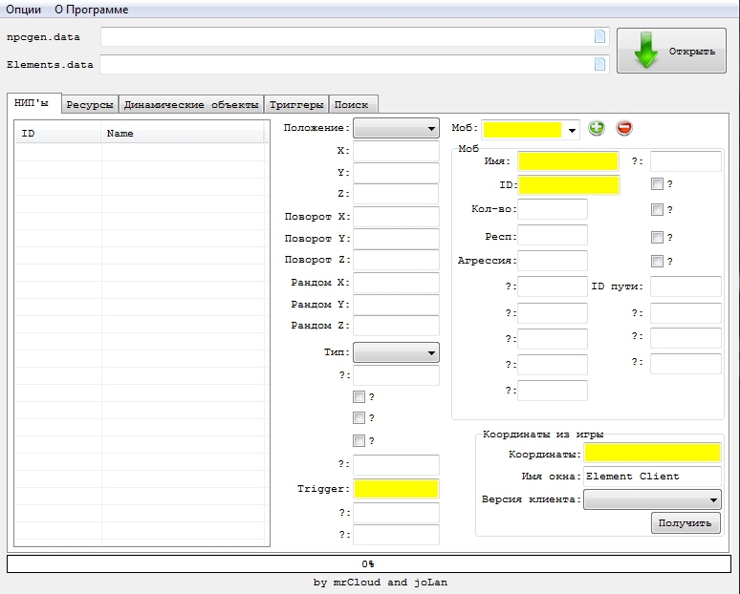Click the ID пути input field
The height and width of the screenshot is (594, 740).
coord(686,286)
